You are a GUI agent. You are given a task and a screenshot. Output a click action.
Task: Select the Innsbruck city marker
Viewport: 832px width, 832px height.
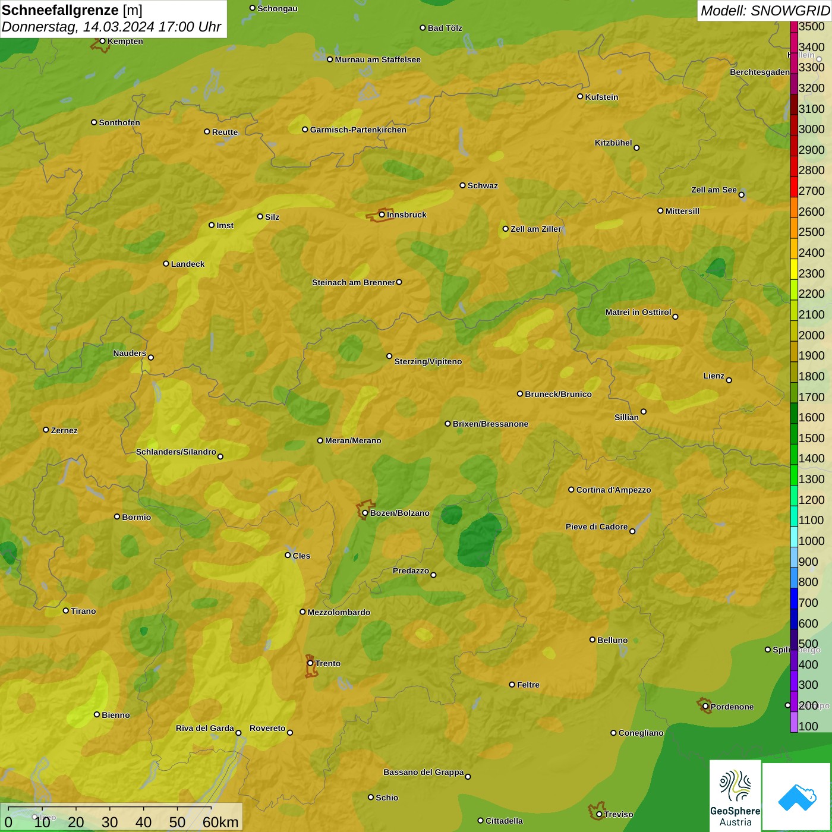[x=382, y=215]
